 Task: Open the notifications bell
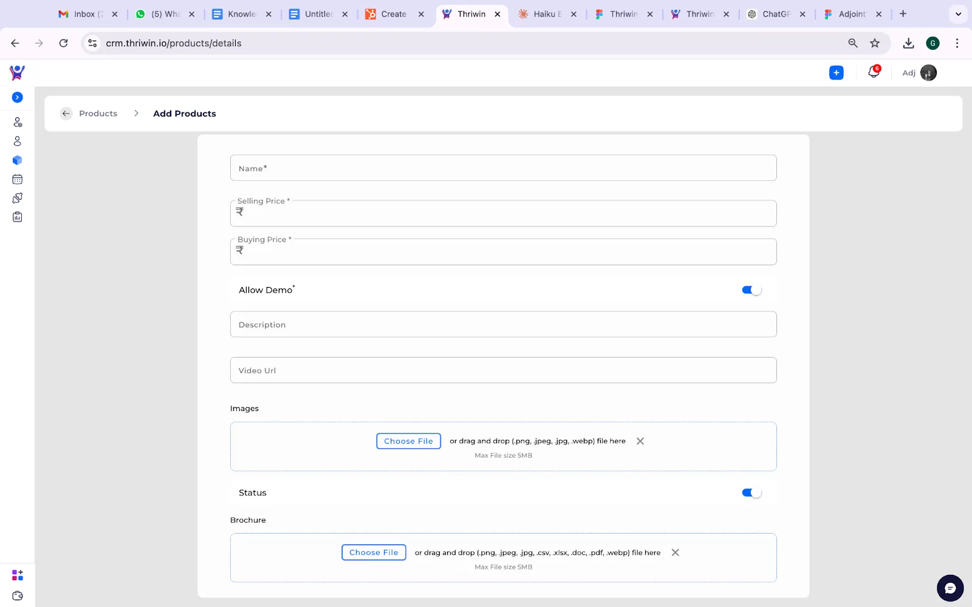click(874, 72)
